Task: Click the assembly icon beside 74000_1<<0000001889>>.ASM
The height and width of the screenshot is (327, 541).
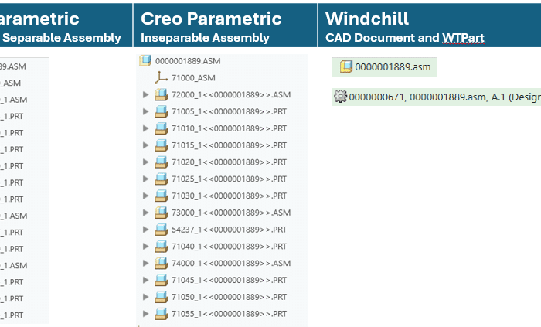Action: coord(161,263)
